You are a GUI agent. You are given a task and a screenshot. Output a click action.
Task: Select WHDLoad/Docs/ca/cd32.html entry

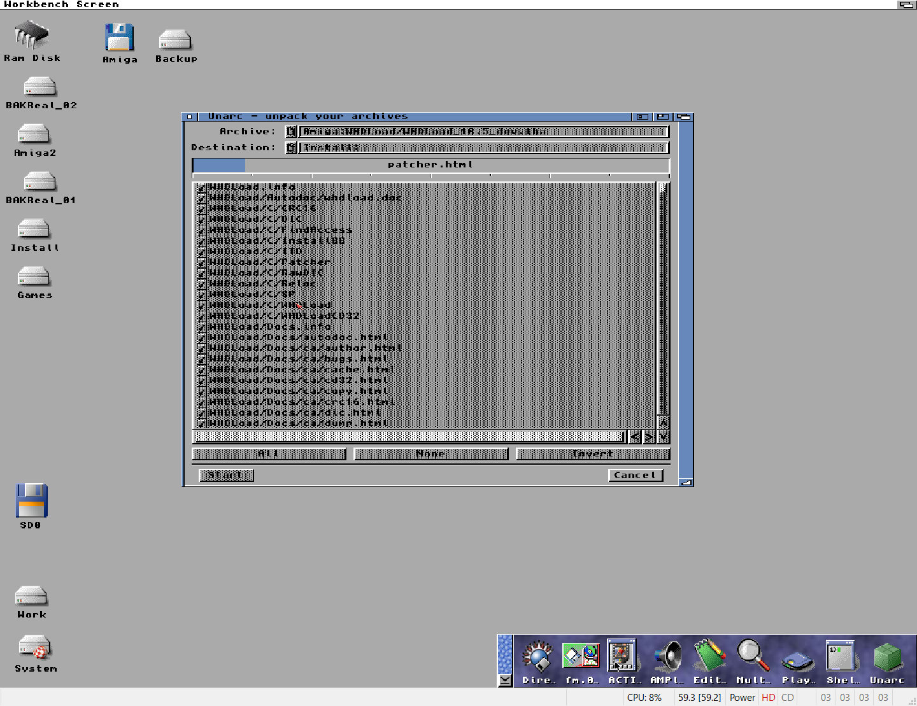click(x=299, y=381)
